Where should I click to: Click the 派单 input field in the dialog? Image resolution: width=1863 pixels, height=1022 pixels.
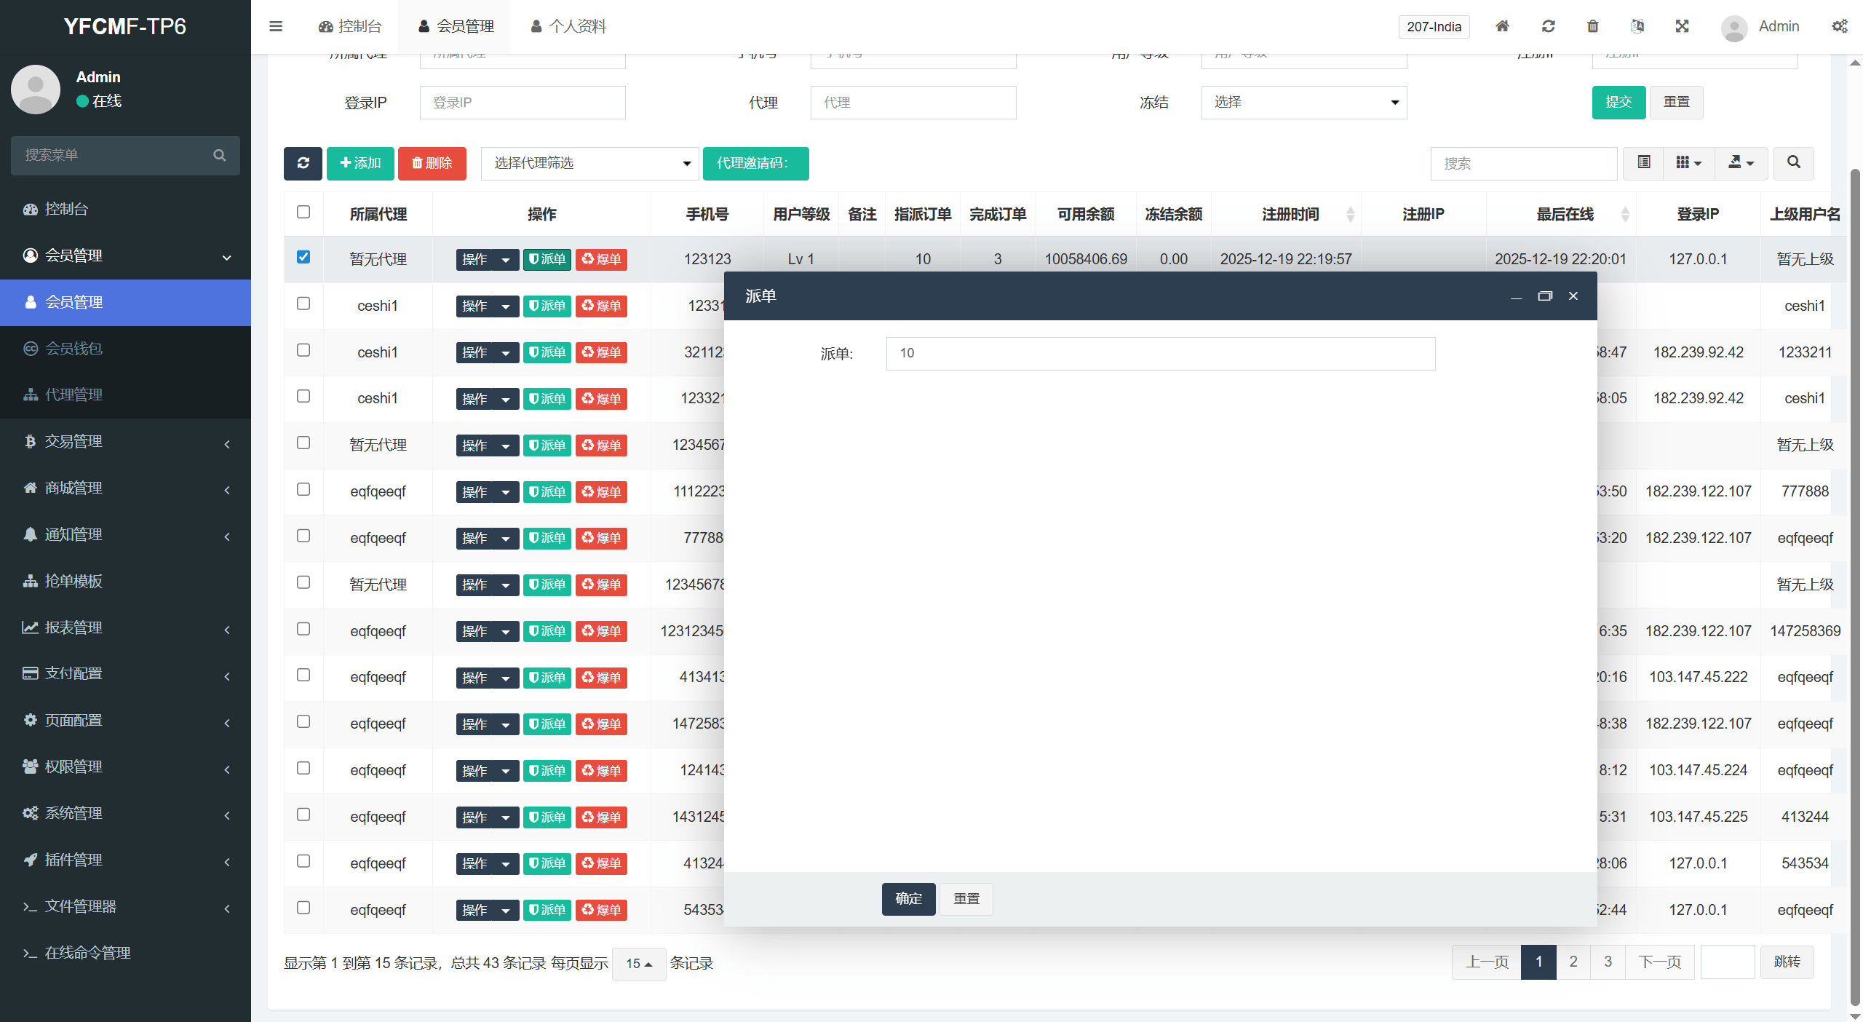[x=1160, y=354]
